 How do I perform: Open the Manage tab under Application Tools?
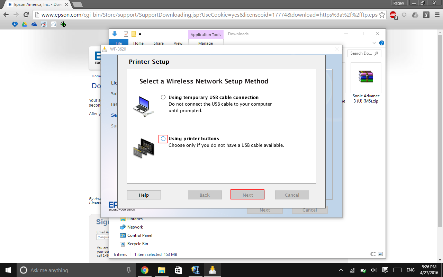coord(206,43)
